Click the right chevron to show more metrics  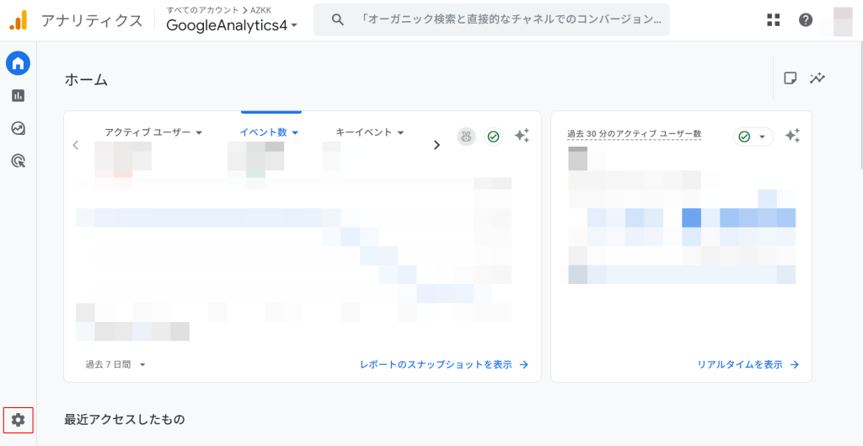tap(437, 144)
